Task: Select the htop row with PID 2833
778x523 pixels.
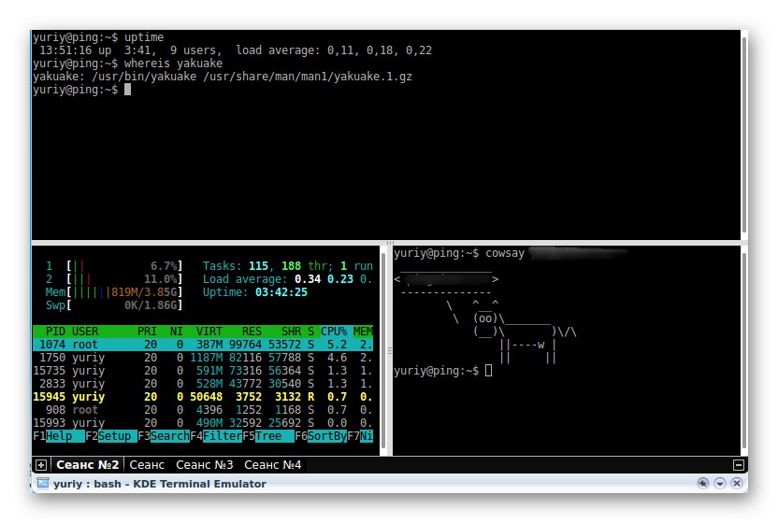Action: point(202,384)
